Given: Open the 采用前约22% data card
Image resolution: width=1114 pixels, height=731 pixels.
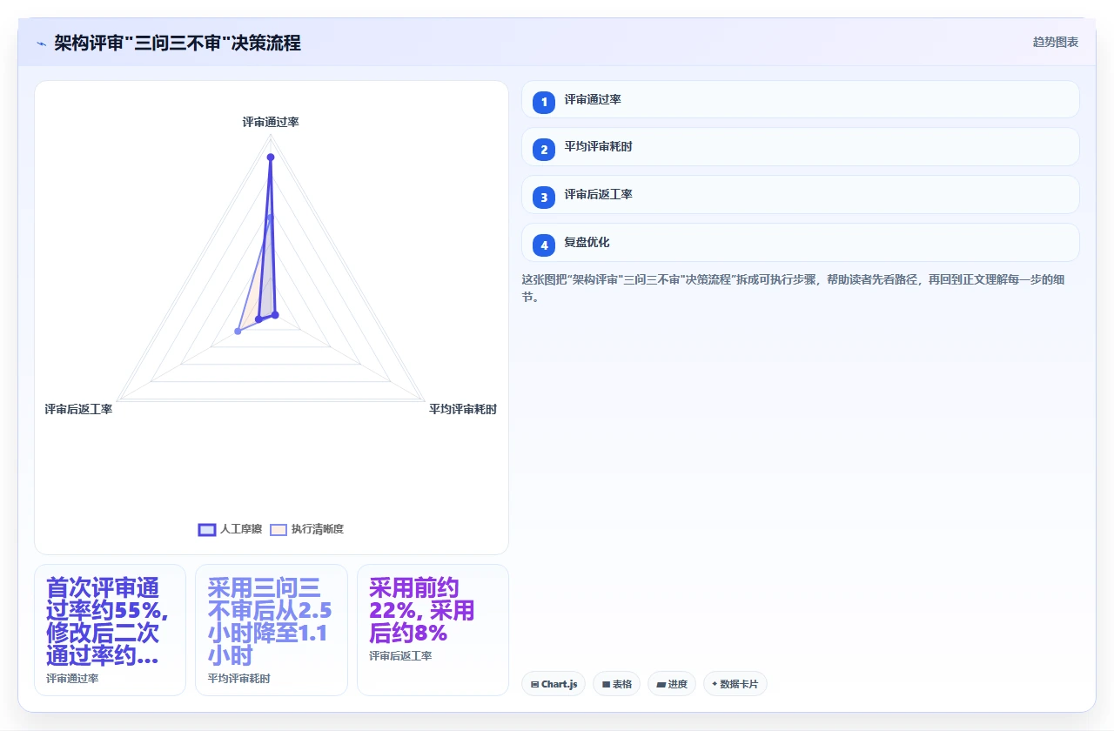Looking at the screenshot, I should (433, 630).
